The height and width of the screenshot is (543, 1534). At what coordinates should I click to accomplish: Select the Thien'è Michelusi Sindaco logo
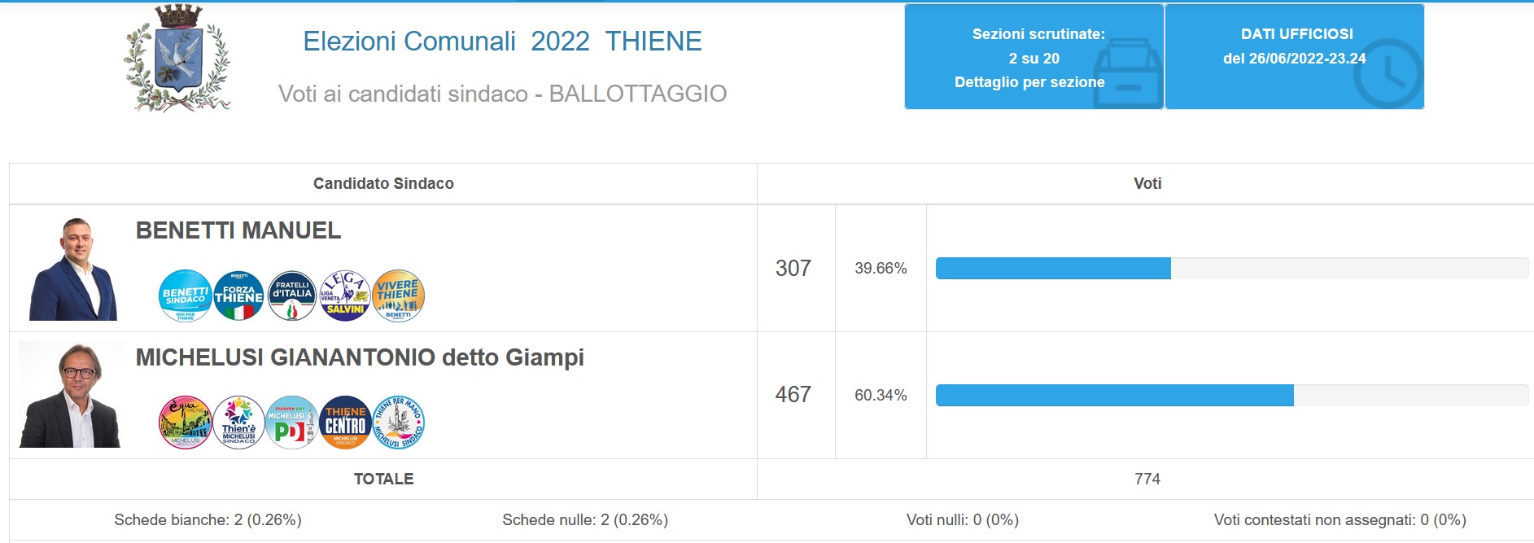click(238, 423)
